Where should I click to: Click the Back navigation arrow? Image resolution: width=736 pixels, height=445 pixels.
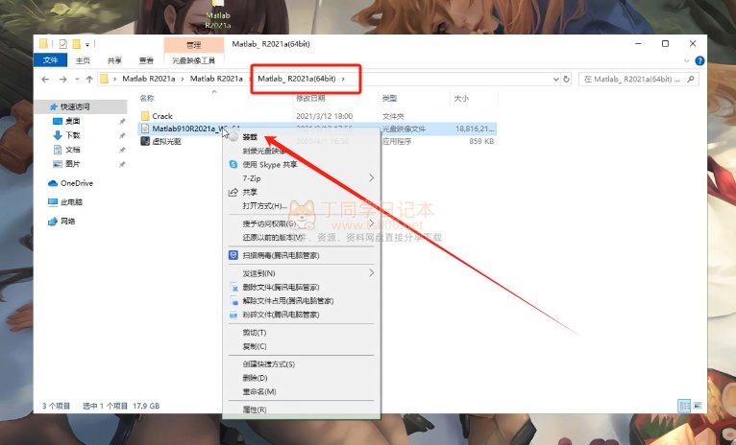click(x=45, y=80)
